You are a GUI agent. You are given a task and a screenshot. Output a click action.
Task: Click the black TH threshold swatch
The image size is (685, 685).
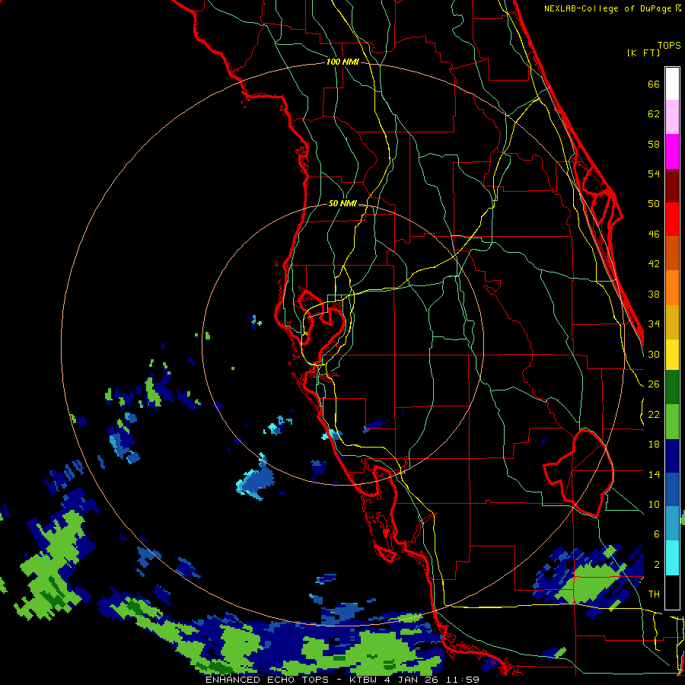pyautogui.click(x=672, y=592)
